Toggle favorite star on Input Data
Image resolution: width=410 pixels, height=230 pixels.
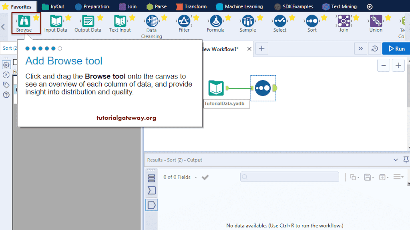pos(68,18)
